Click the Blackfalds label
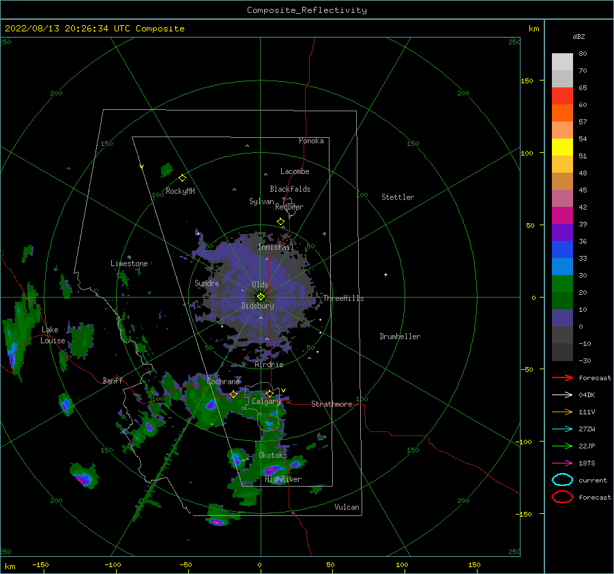Image resolution: width=614 pixels, height=574 pixels. [x=290, y=189]
